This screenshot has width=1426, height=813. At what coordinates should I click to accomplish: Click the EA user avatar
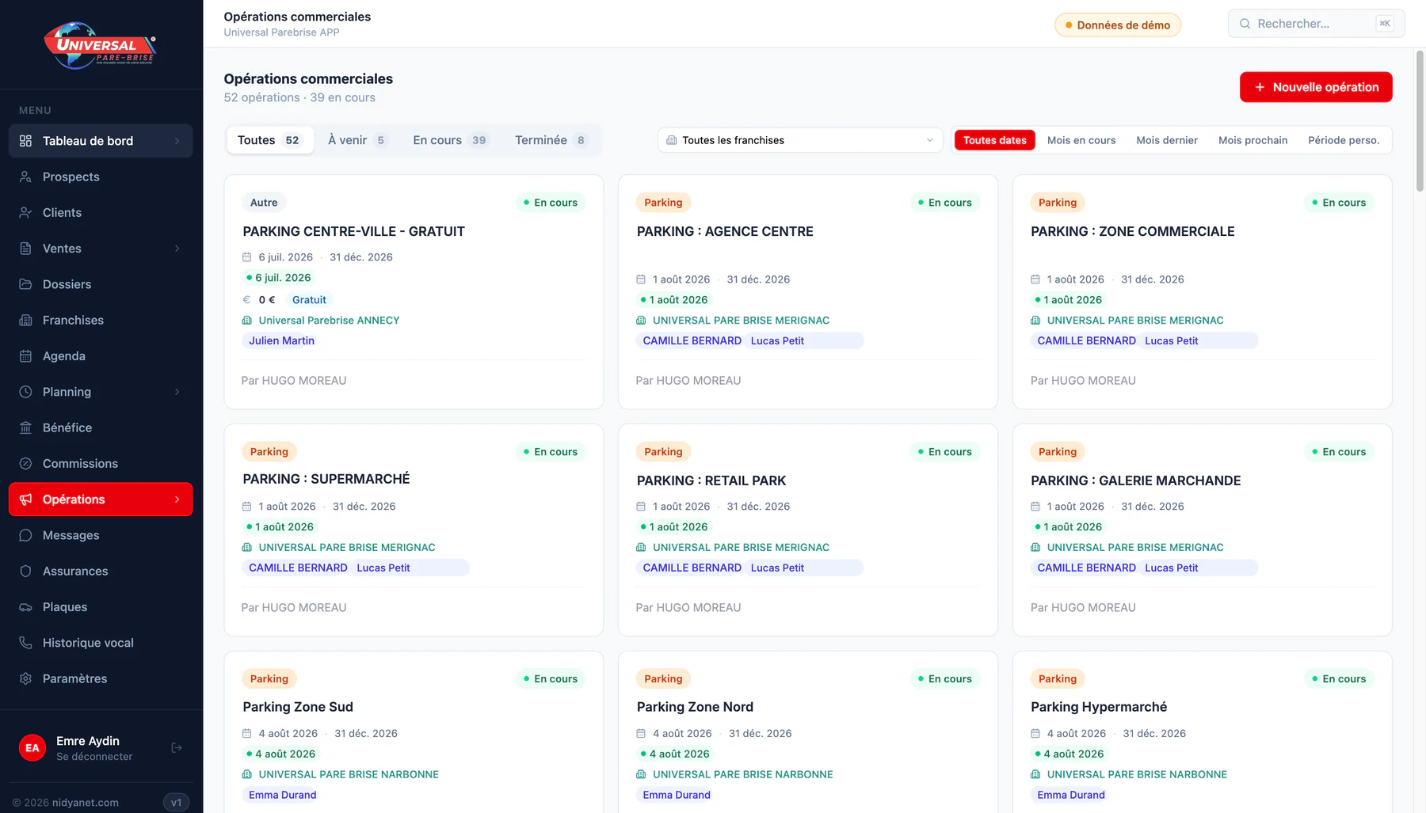coord(32,747)
